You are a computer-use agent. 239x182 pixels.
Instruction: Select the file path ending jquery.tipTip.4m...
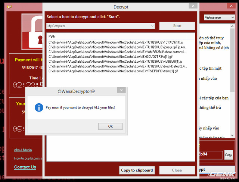pos(118,47)
